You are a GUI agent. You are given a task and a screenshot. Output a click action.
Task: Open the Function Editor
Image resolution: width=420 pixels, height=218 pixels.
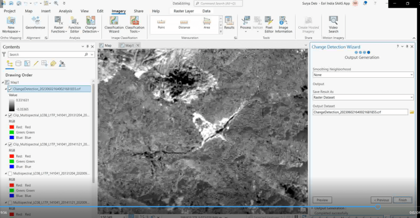75,25
